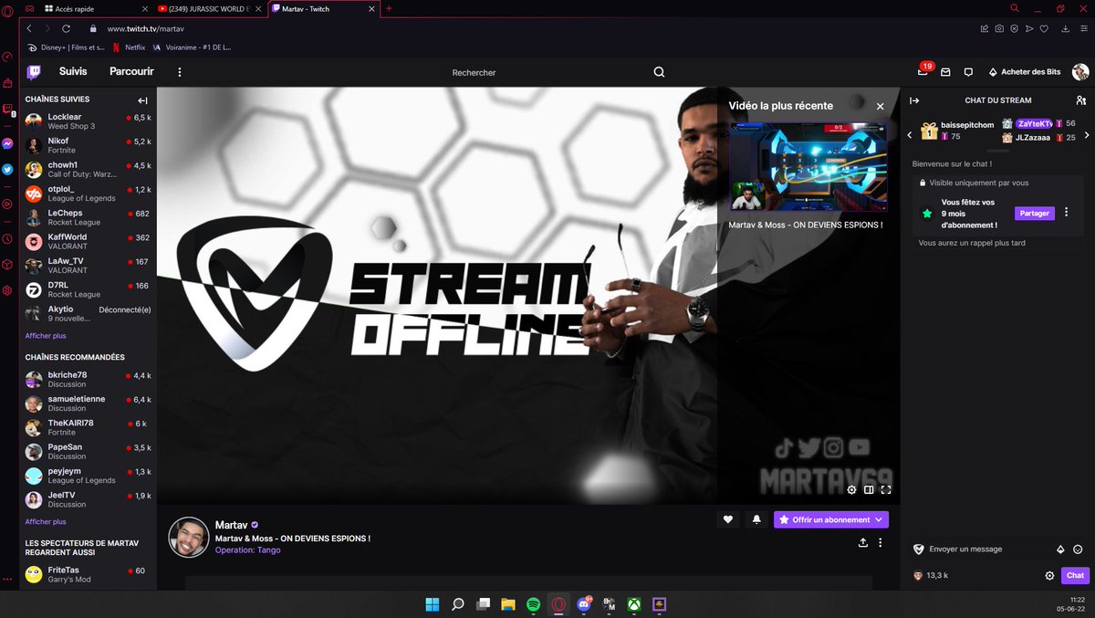Open the Disney+ bookmark
The image size is (1095, 618).
click(66, 47)
